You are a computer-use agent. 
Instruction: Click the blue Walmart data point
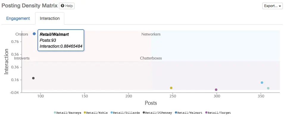pyautogui.click(x=34, y=34)
